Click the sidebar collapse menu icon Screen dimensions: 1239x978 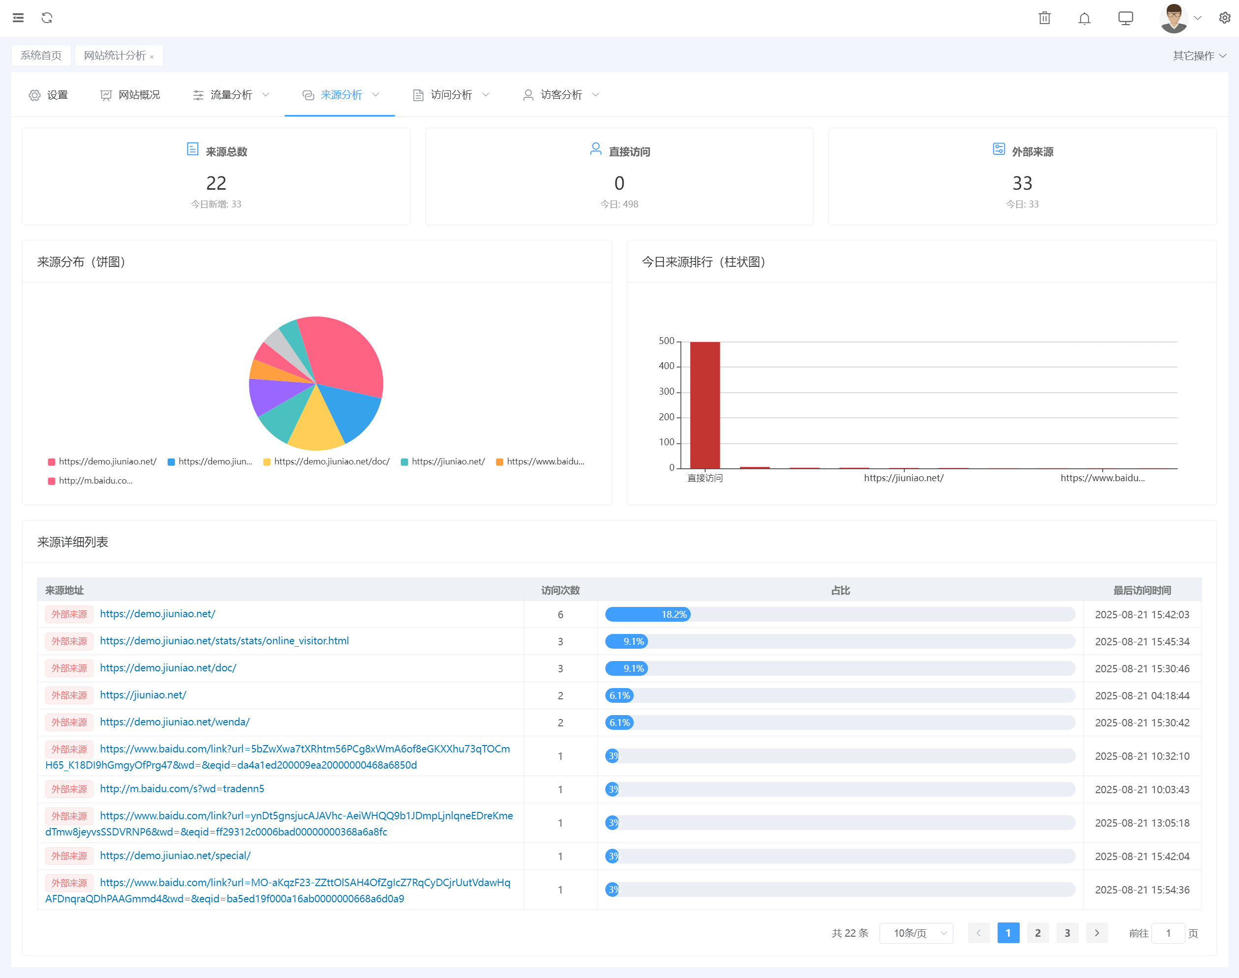pos(18,18)
